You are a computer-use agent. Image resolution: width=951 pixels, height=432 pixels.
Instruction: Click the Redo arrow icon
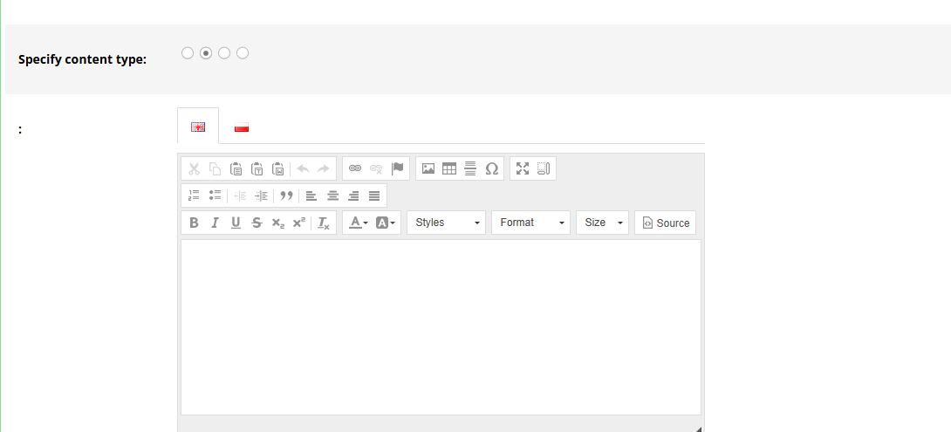point(324,168)
